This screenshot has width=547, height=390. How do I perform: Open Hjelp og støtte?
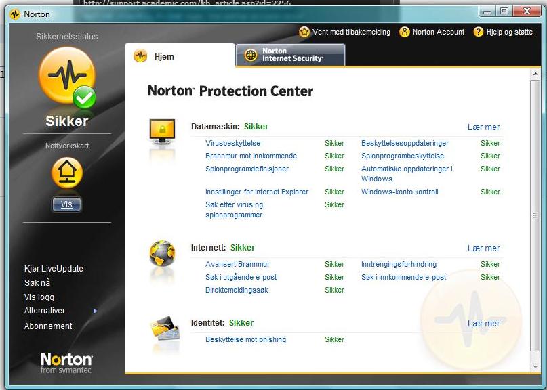click(x=510, y=32)
